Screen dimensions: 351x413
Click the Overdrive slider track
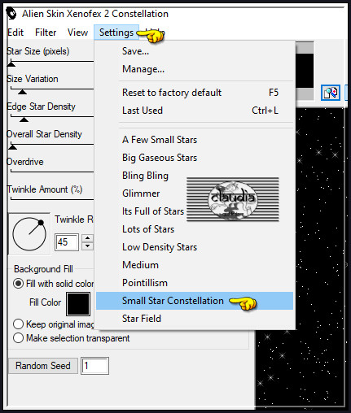point(52,172)
